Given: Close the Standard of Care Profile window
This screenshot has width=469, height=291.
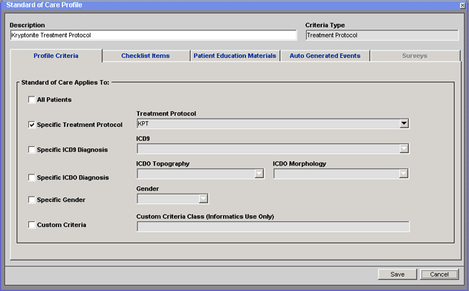Looking at the screenshot, I should tap(463, 5).
